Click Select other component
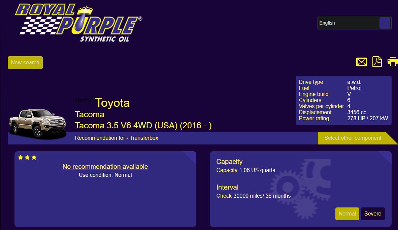The image size is (398, 230). click(x=353, y=138)
